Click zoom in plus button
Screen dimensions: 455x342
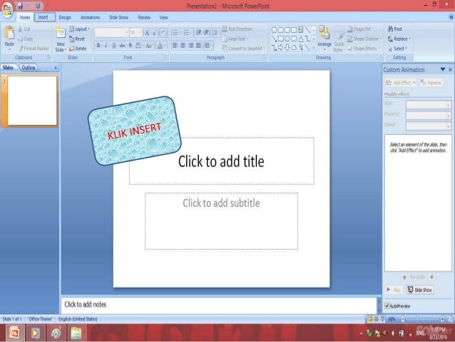point(442,319)
